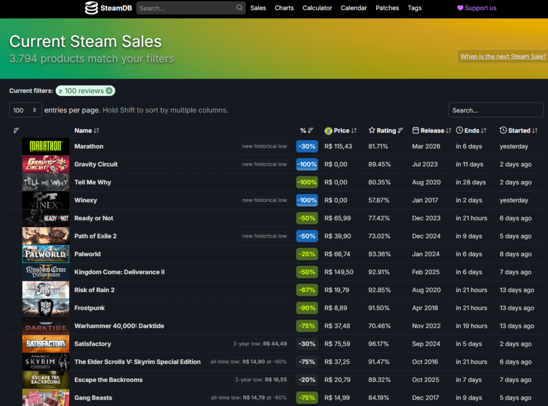Click the Current Steam Sales heading
548x406 pixels.
[85, 41]
